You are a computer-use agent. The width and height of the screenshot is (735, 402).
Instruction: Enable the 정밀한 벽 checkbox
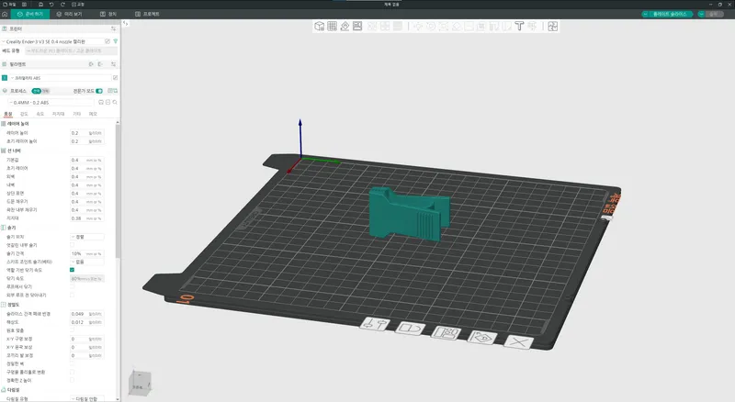click(73, 363)
